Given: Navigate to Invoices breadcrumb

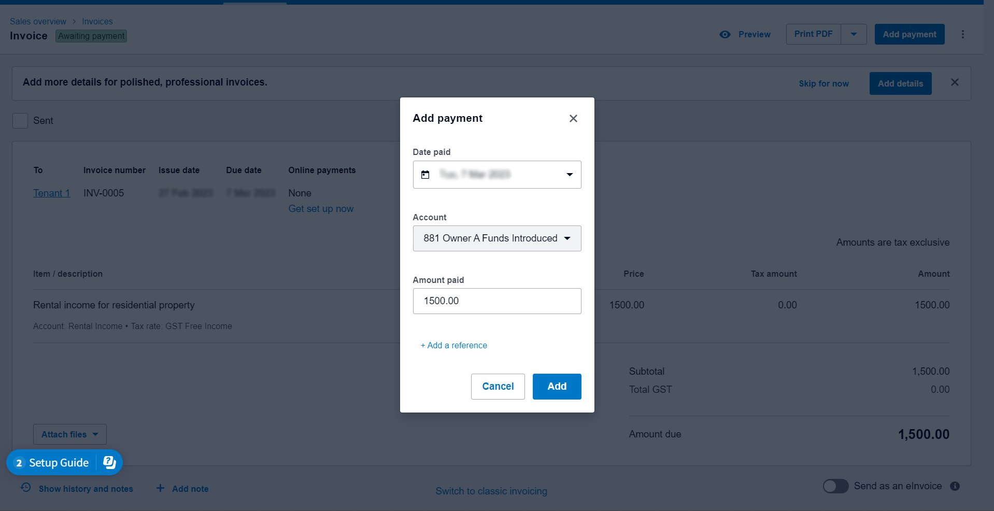Looking at the screenshot, I should pyautogui.click(x=97, y=21).
